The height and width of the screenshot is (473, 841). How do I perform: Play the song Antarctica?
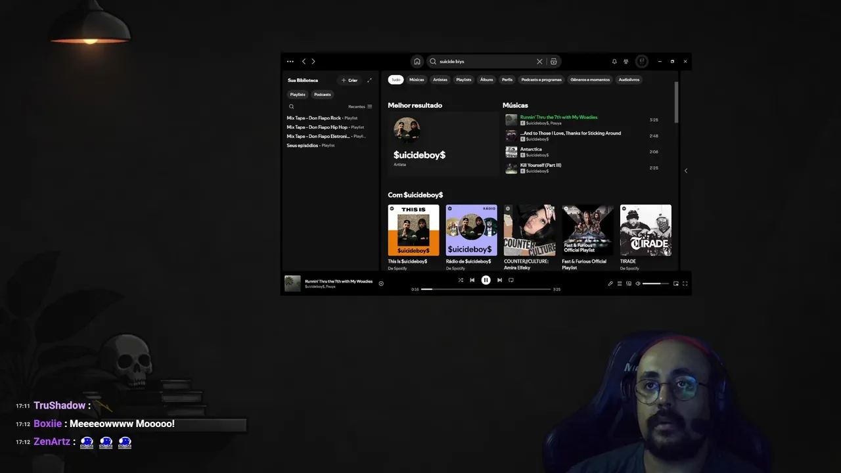[581, 152]
